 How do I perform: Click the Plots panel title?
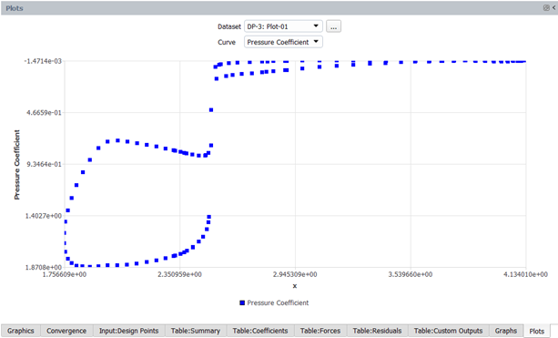pos(15,8)
